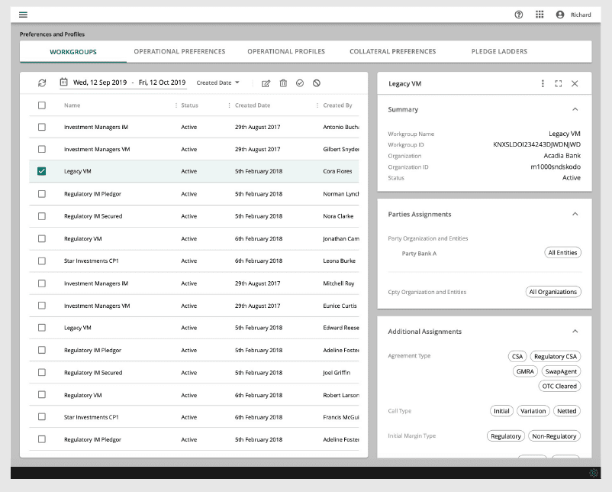Click the All Entities chip
Viewport: 612px width, 492px height.
(562, 253)
